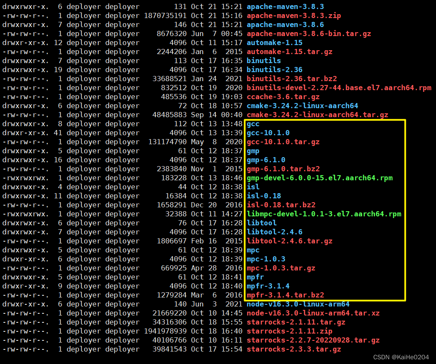436x364 pixels.
Task: Select cmake-3.24.2-linux-aarch64.tar.gz file name
Action: click(317, 115)
